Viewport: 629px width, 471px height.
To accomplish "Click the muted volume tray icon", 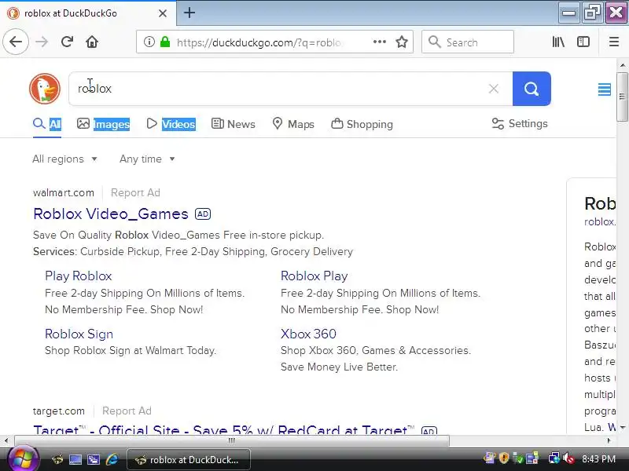I will click(568, 458).
